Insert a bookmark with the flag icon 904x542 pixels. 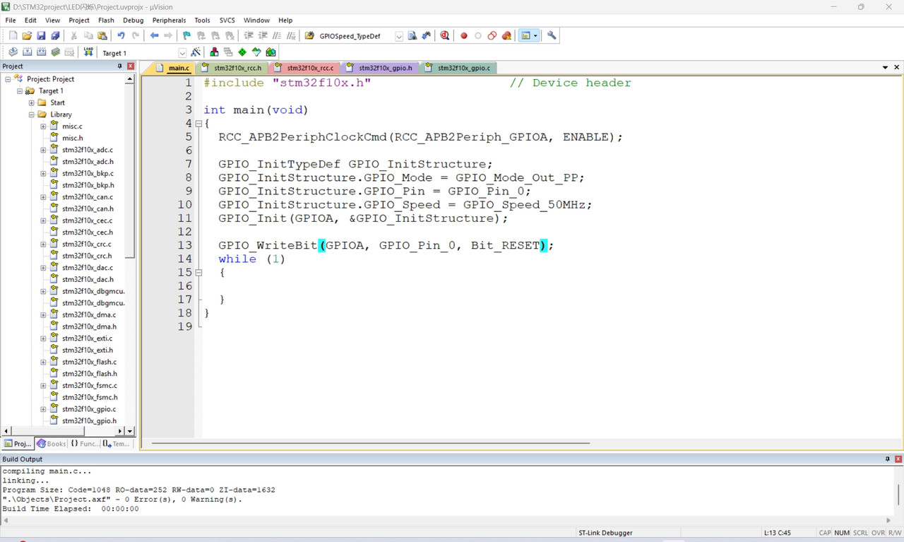coord(186,36)
